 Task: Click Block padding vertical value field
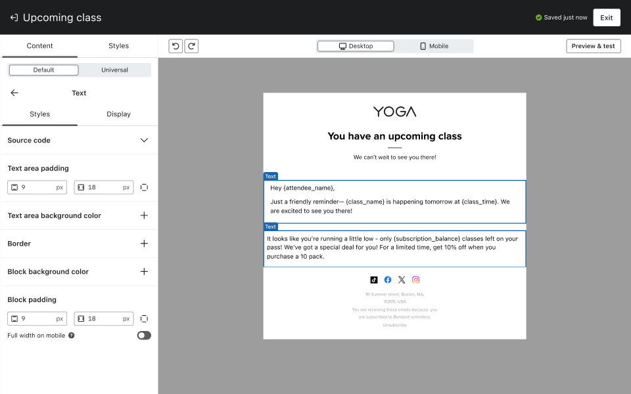pyautogui.click(x=37, y=319)
